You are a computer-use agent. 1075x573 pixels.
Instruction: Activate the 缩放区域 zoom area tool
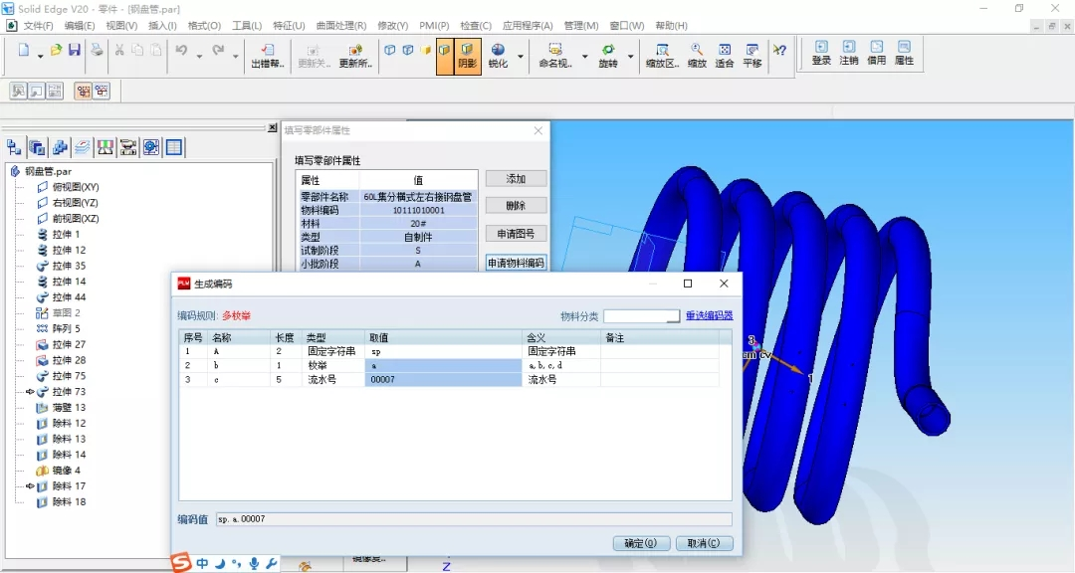tap(662, 55)
